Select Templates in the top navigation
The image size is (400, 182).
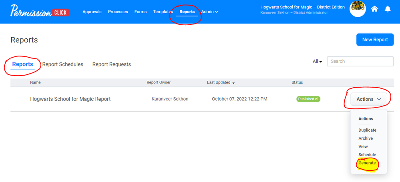point(163,12)
